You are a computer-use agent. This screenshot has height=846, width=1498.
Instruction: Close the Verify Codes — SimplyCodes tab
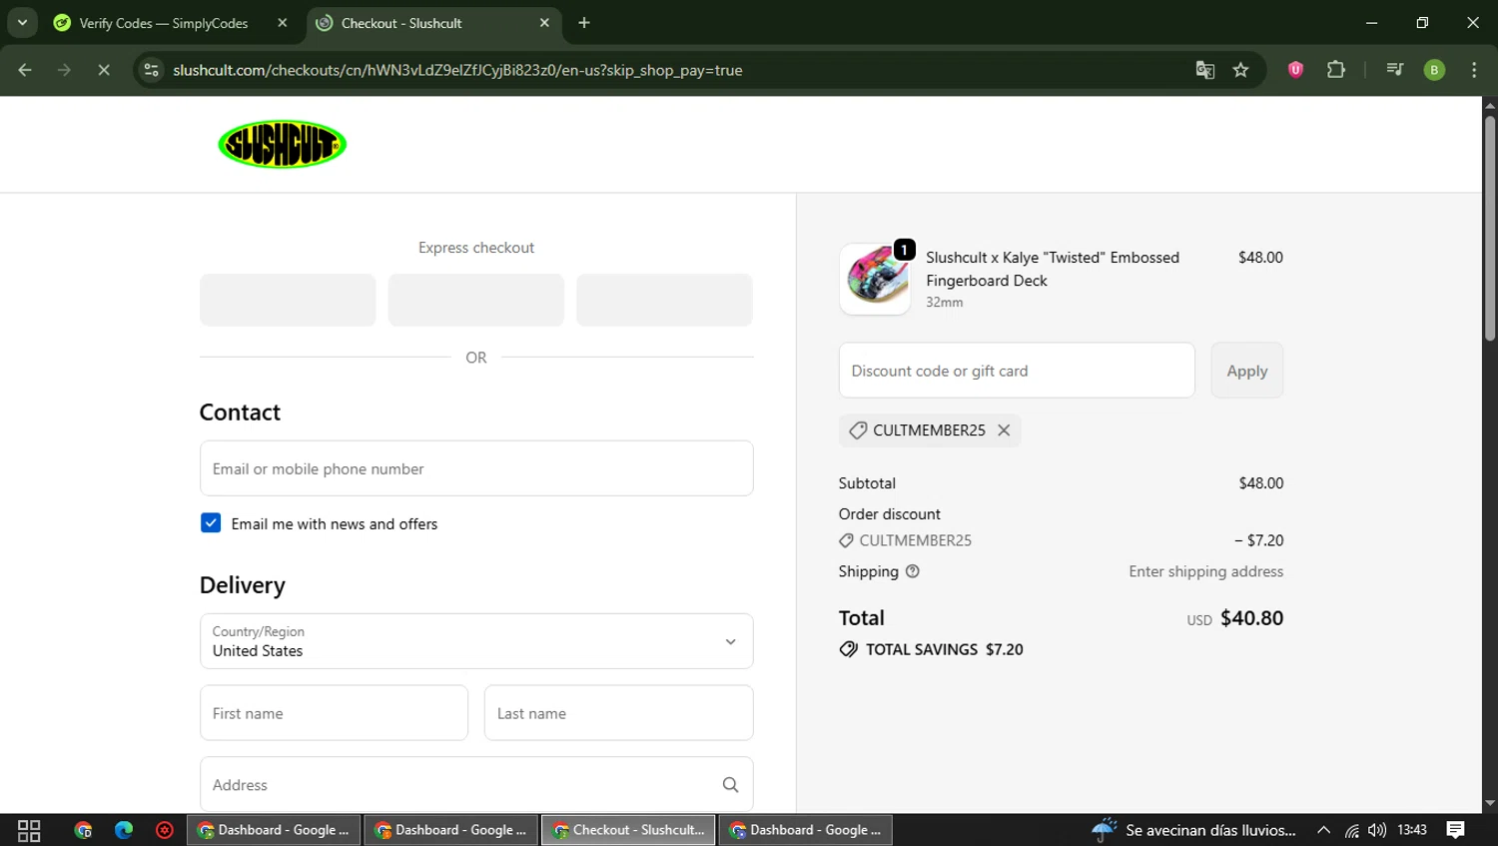coord(283,23)
